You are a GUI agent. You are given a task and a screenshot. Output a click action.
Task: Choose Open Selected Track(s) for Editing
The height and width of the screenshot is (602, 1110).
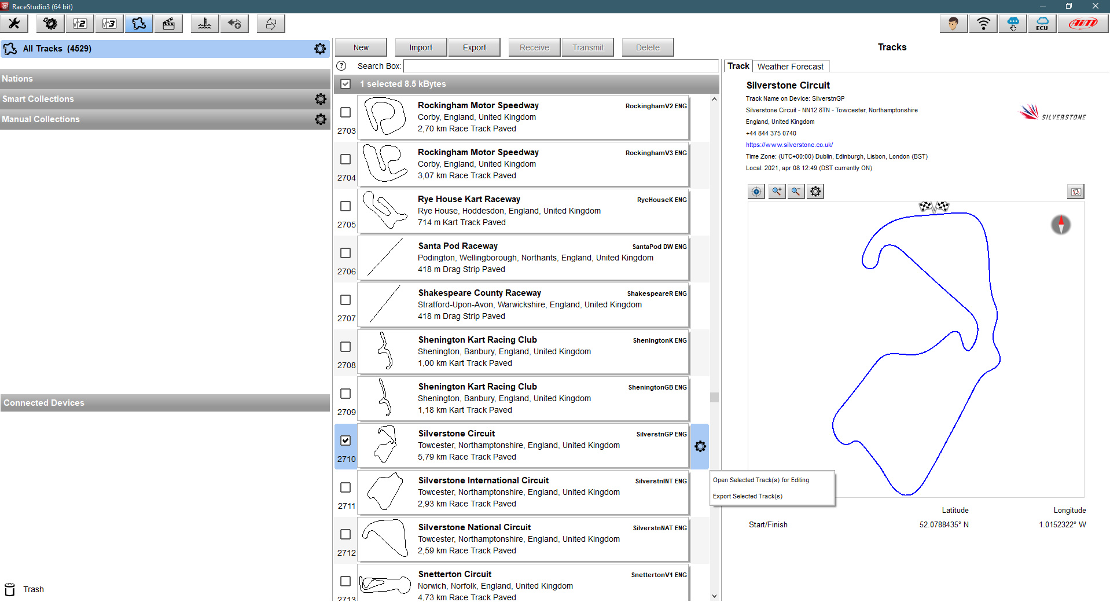tap(760, 480)
